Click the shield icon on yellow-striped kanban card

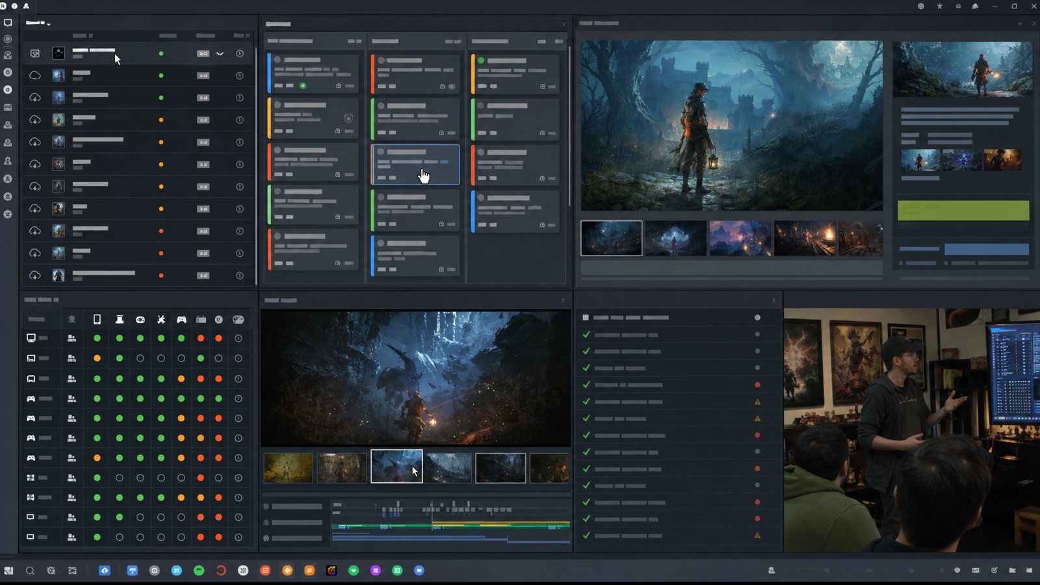[x=348, y=118]
